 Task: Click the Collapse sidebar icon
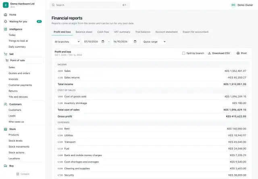click(x=18, y=174)
